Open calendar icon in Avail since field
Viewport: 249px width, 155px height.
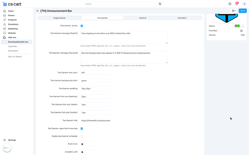click(83, 144)
